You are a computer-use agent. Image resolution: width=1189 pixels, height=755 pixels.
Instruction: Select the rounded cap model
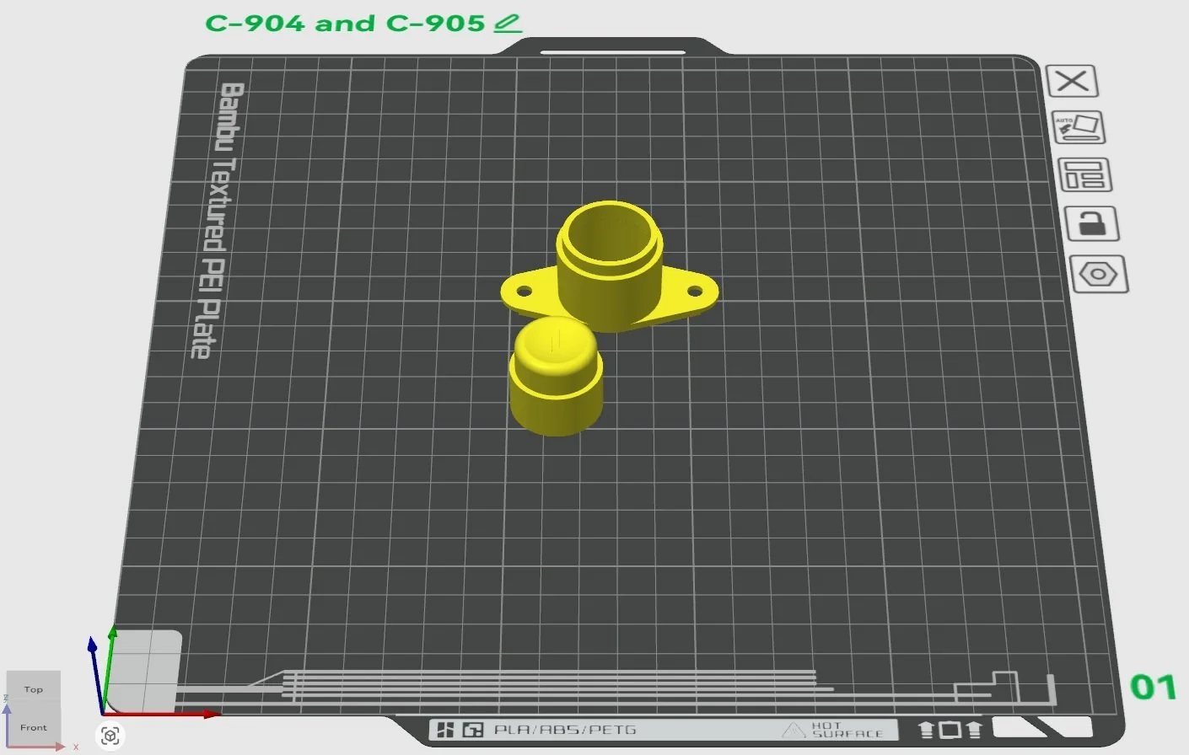(x=556, y=377)
